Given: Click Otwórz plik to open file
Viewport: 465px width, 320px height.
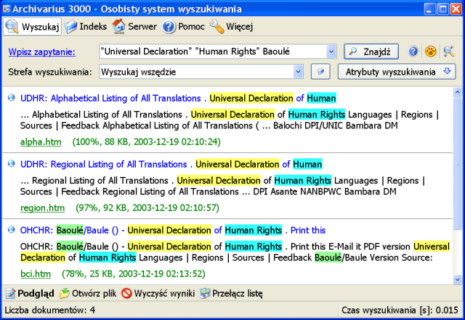Looking at the screenshot, I should point(86,294).
